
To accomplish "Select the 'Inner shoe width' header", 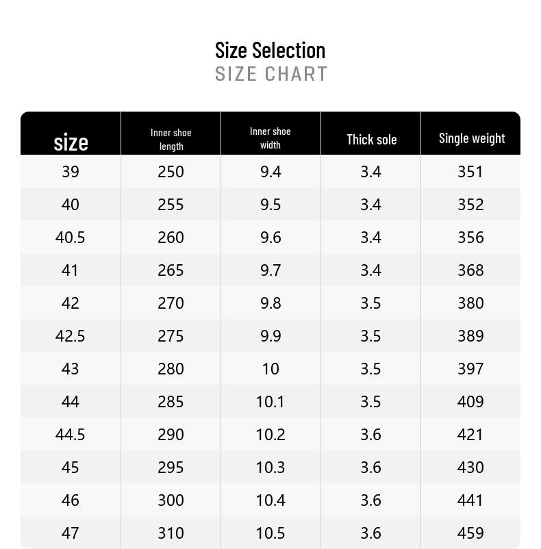I will point(270,138).
